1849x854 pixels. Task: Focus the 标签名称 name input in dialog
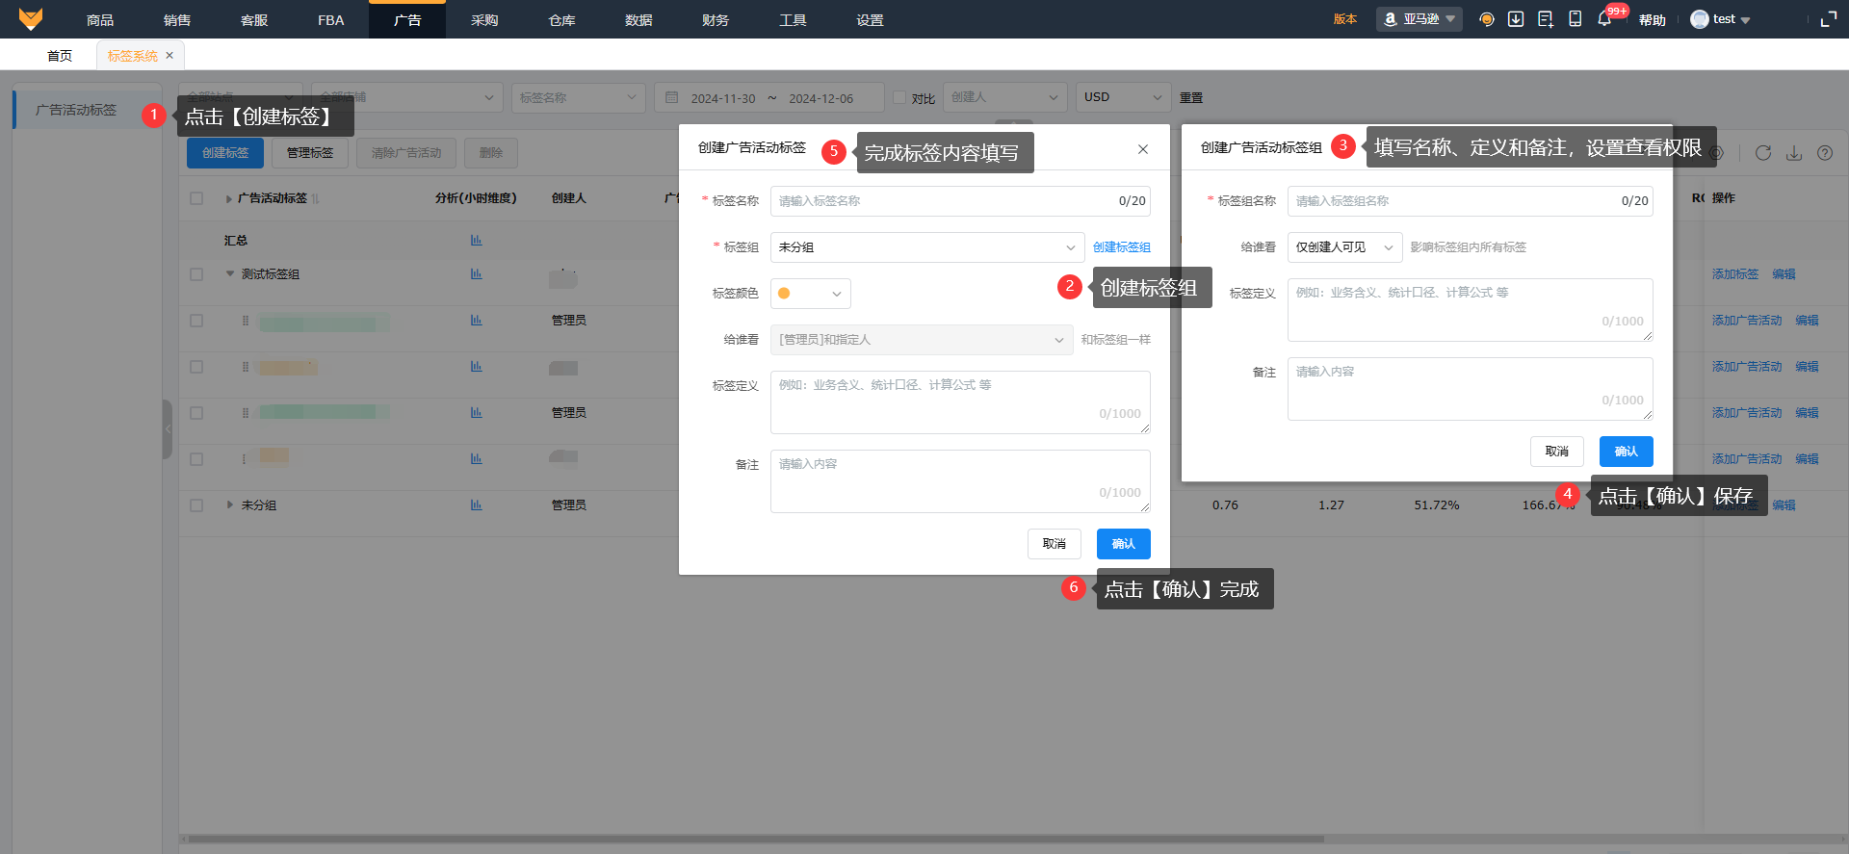(960, 201)
